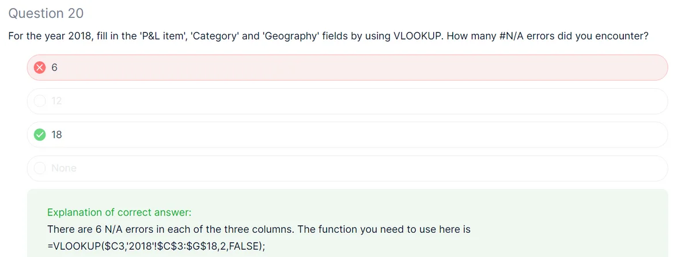Click the number 18 answer label
This screenshot has width=674, height=257.
coord(56,135)
